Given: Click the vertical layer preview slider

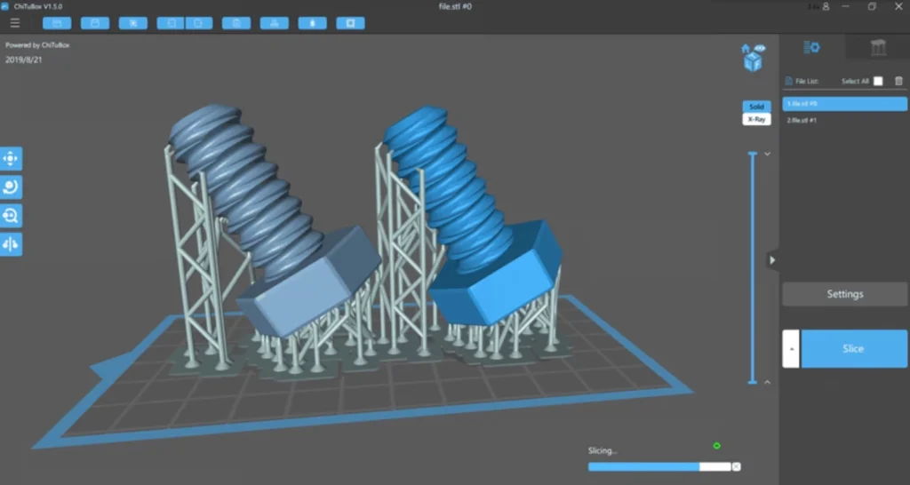Looking at the screenshot, I should pyautogui.click(x=753, y=267).
